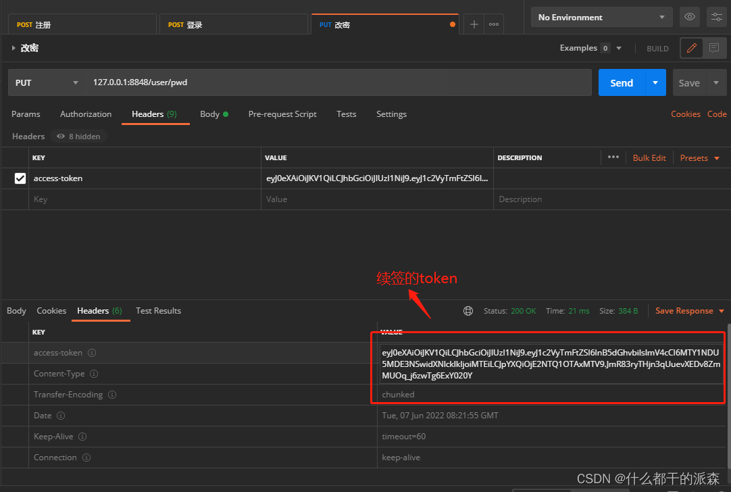Click access-token request header value cell
The image size is (731, 492).
pyautogui.click(x=377, y=178)
